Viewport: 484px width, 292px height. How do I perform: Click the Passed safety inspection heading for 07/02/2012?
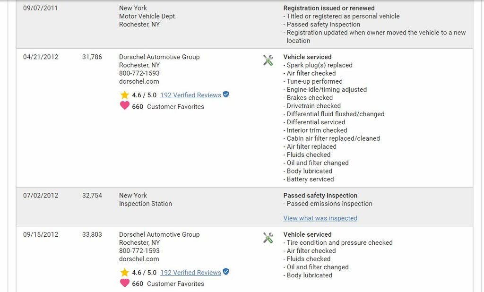(320, 196)
